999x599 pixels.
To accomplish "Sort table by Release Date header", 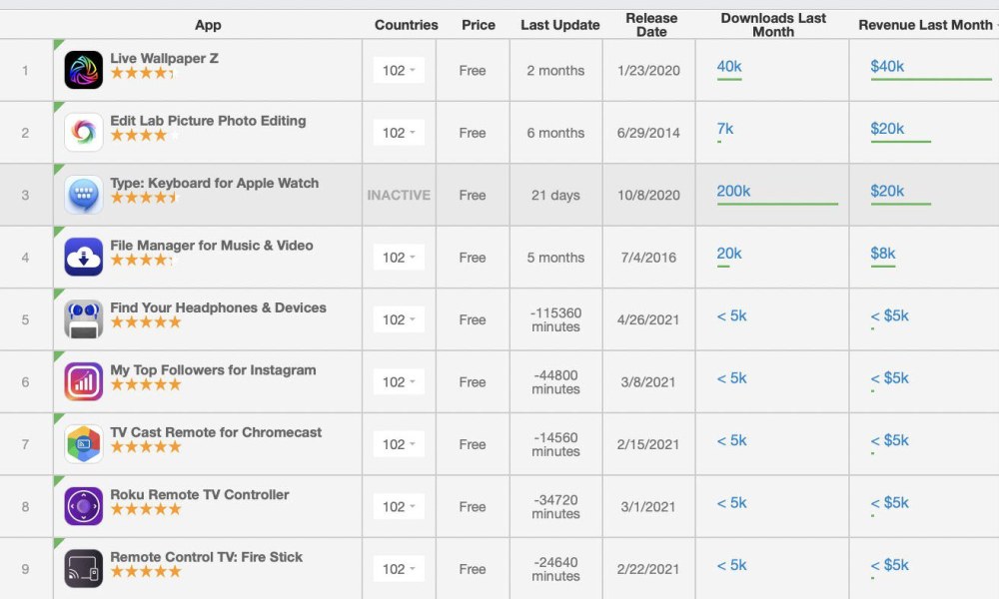I will 651,25.
